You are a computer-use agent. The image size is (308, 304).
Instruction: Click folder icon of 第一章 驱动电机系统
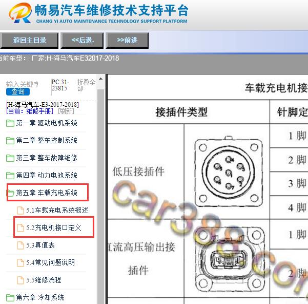(x=10, y=123)
